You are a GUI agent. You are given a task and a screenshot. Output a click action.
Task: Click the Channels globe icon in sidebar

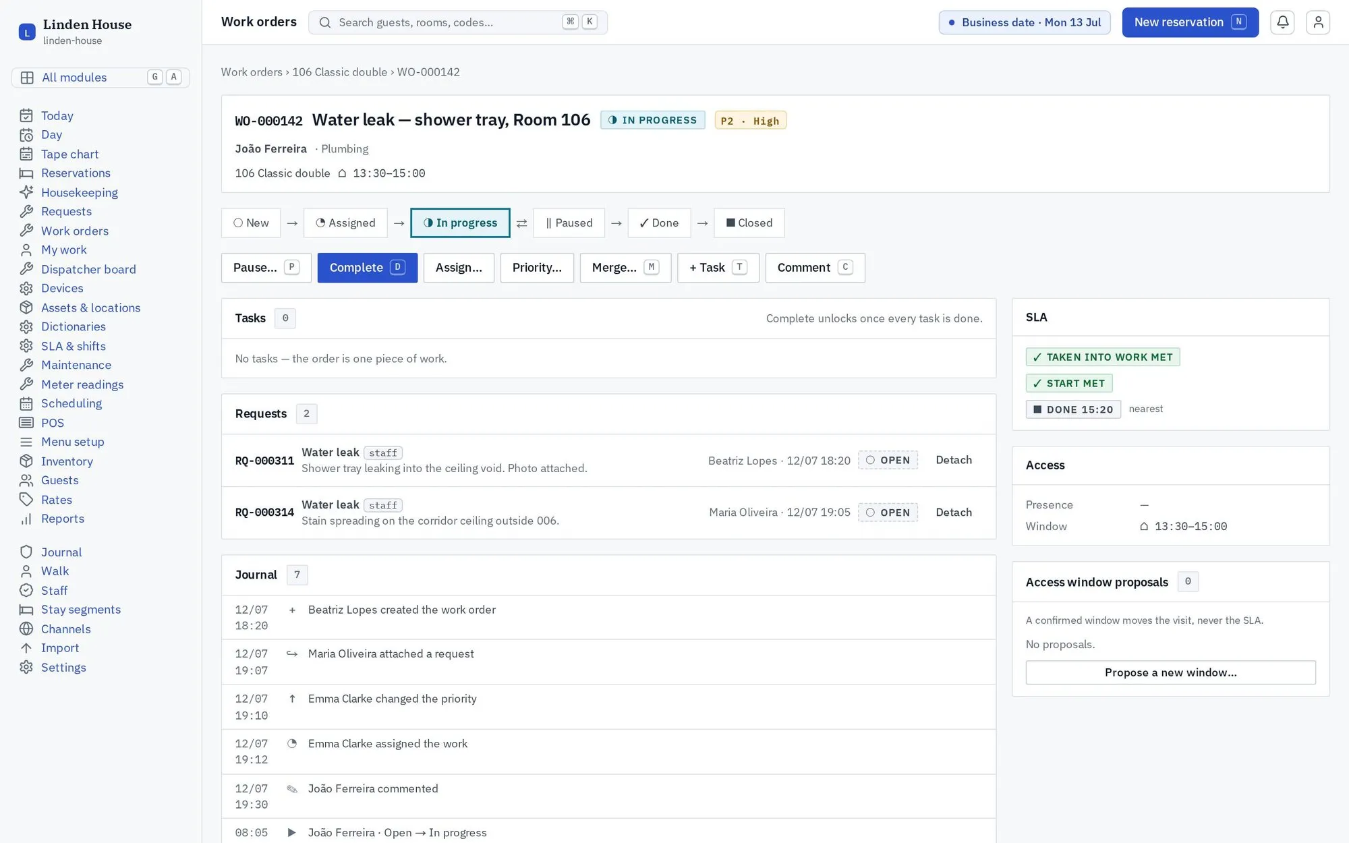click(26, 629)
